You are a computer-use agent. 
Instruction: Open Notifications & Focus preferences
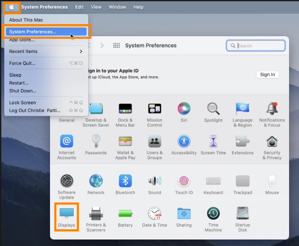272,115
